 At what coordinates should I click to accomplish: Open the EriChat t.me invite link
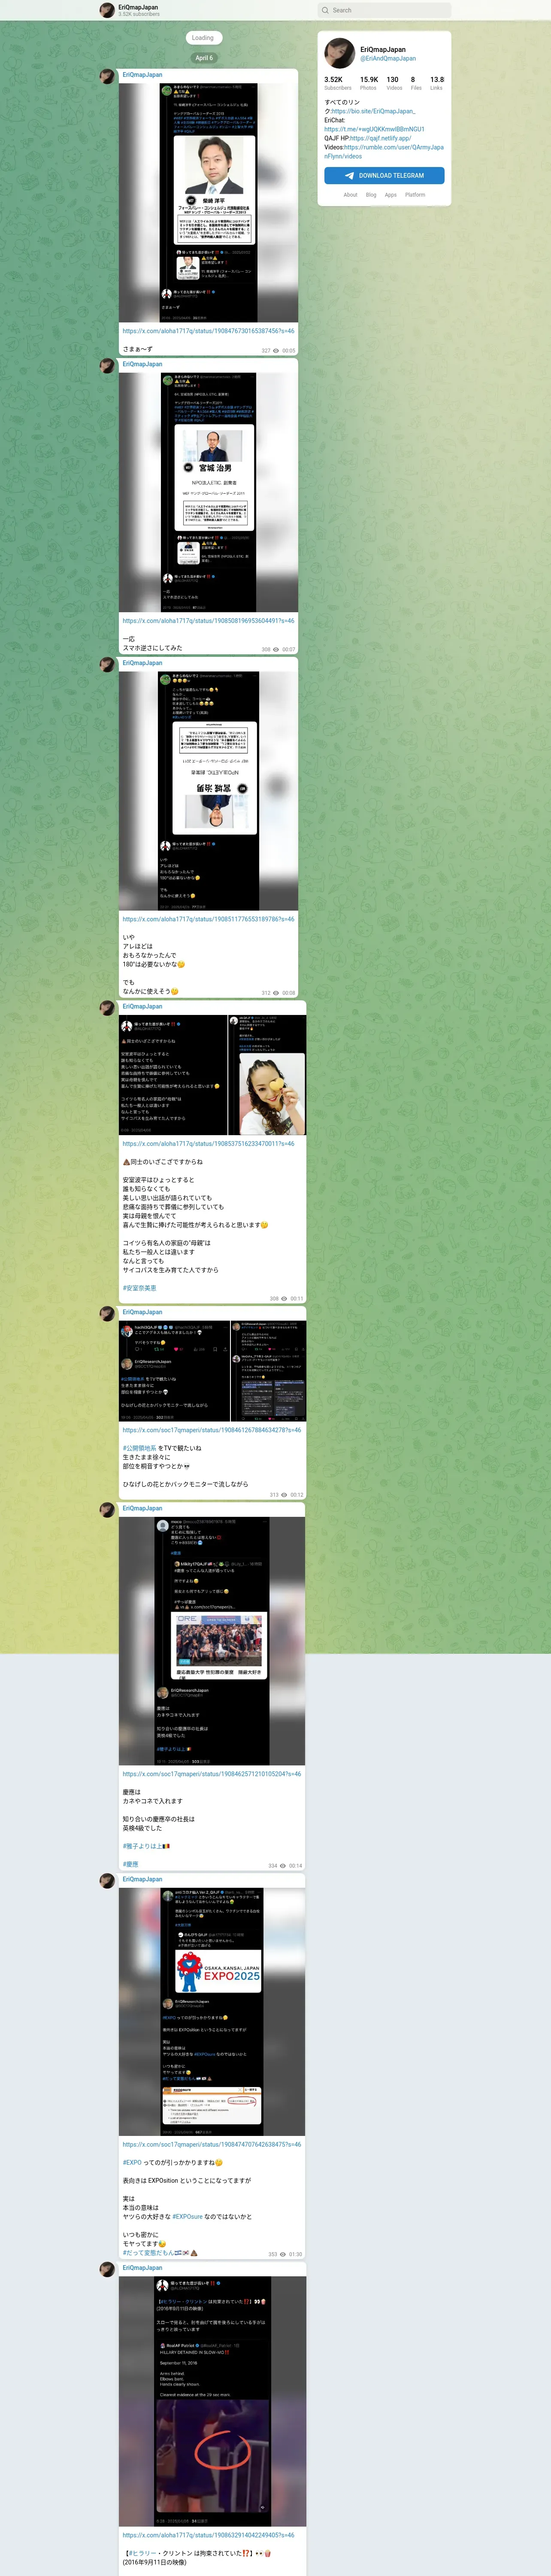[x=374, y=129]
